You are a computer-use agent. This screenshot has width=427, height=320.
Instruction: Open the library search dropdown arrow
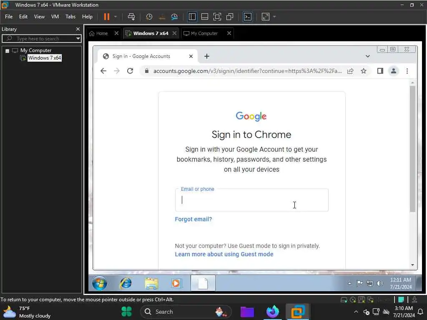point(78,38)
